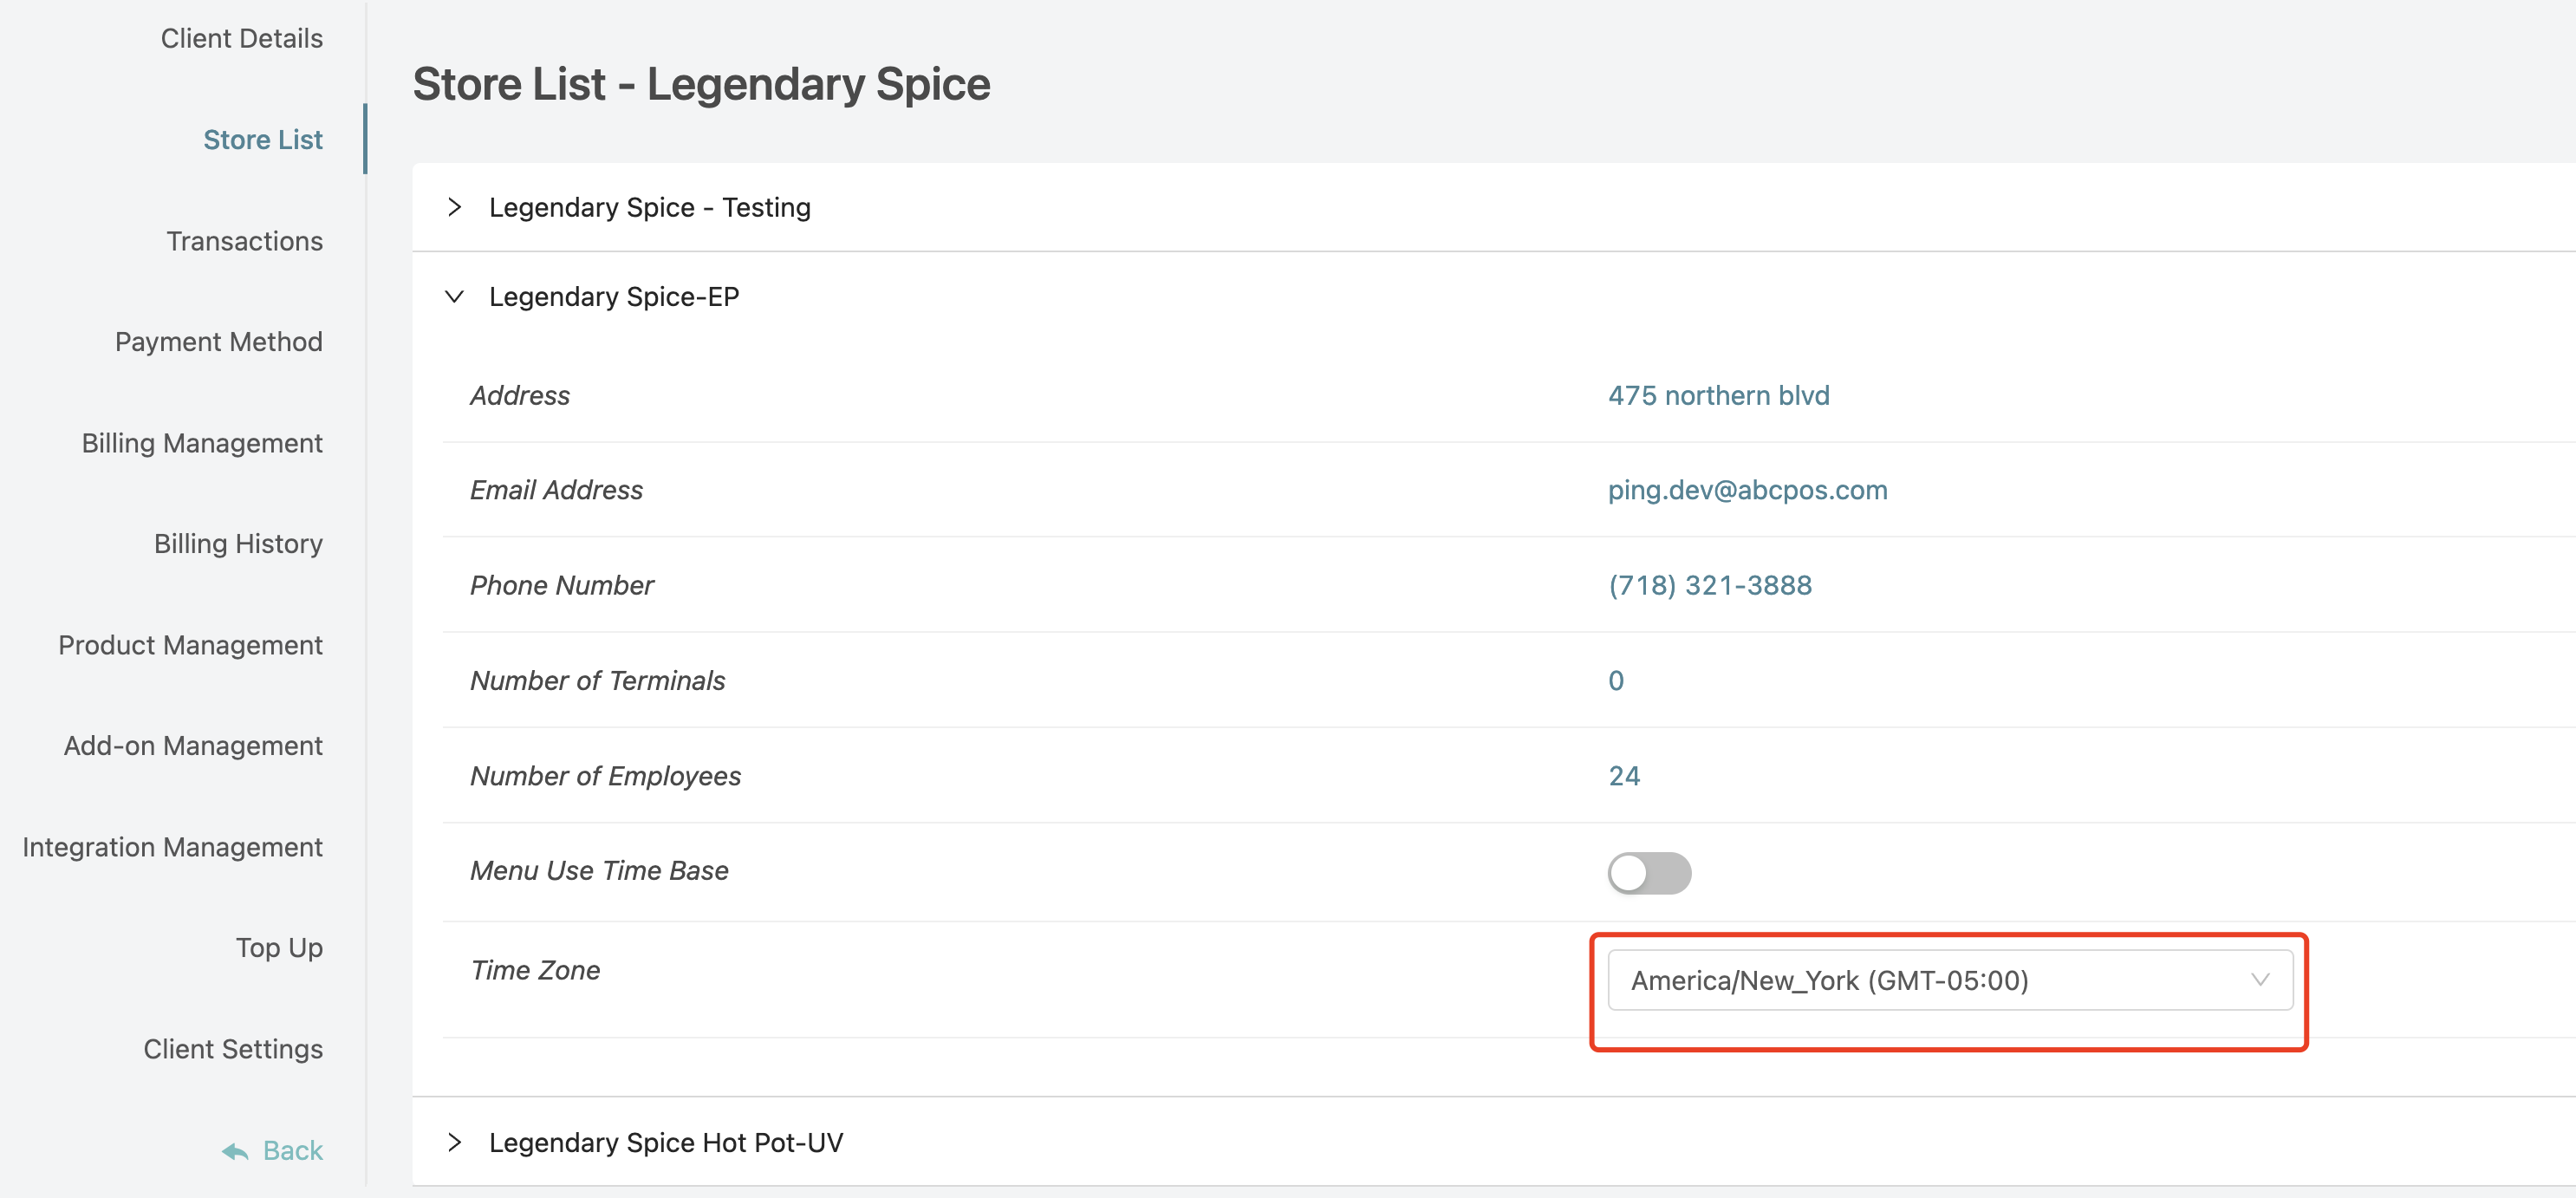Click phone number (718) 321-3888
The image size is (2576, 1198).
tap(1710, 585)
